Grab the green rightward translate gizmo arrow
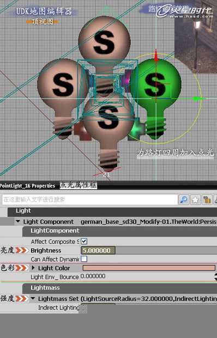217x338 pixels. (197, 99)
